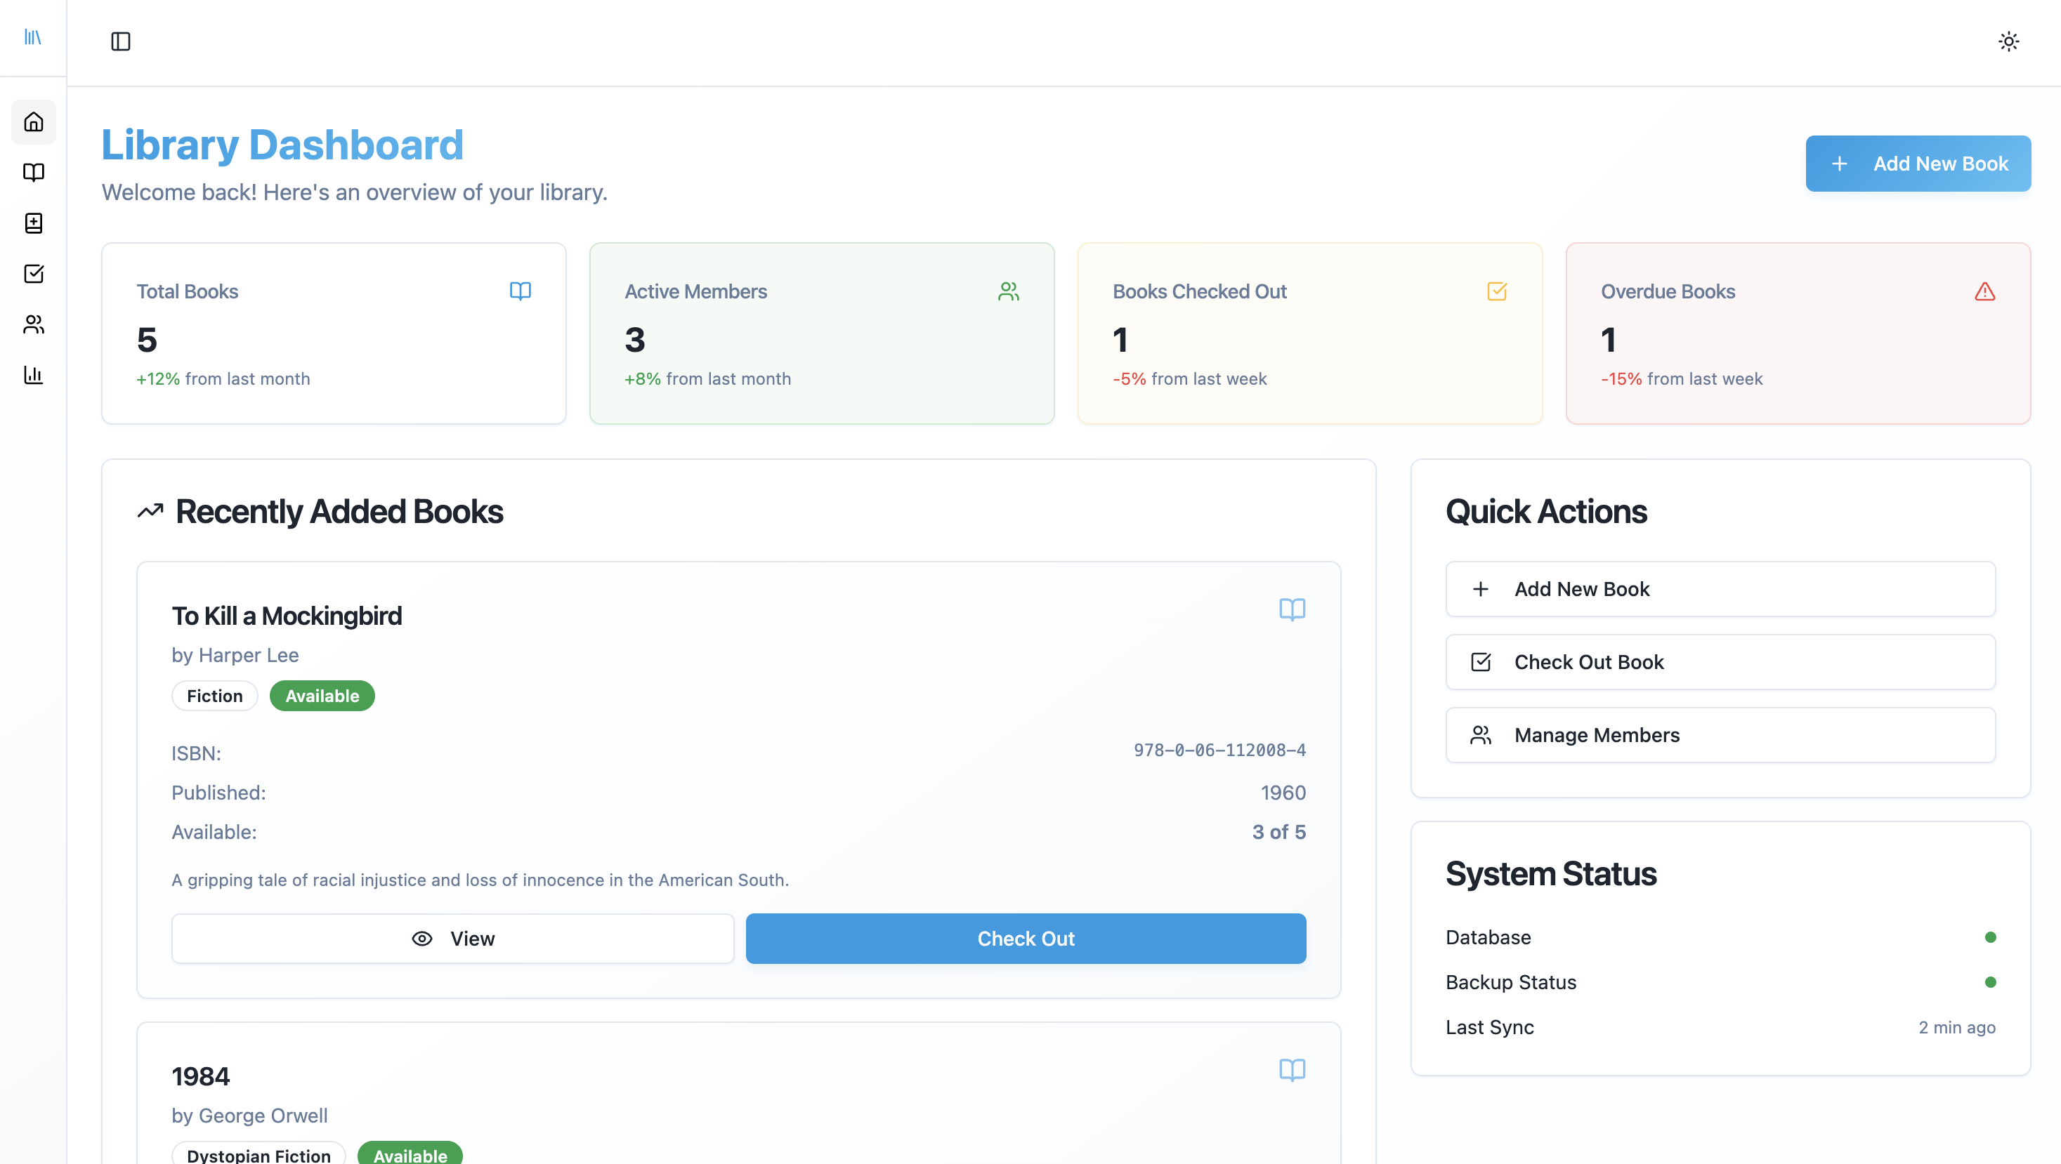The image size is (2061, 1164).
Task: Click Check Out Book in Quick Actions
Action: 1720,662
